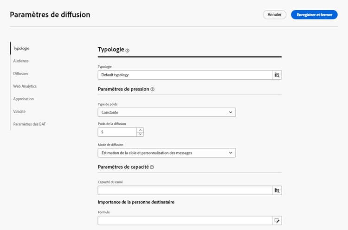Increase Poids de la diffusion value

(140, 130)
